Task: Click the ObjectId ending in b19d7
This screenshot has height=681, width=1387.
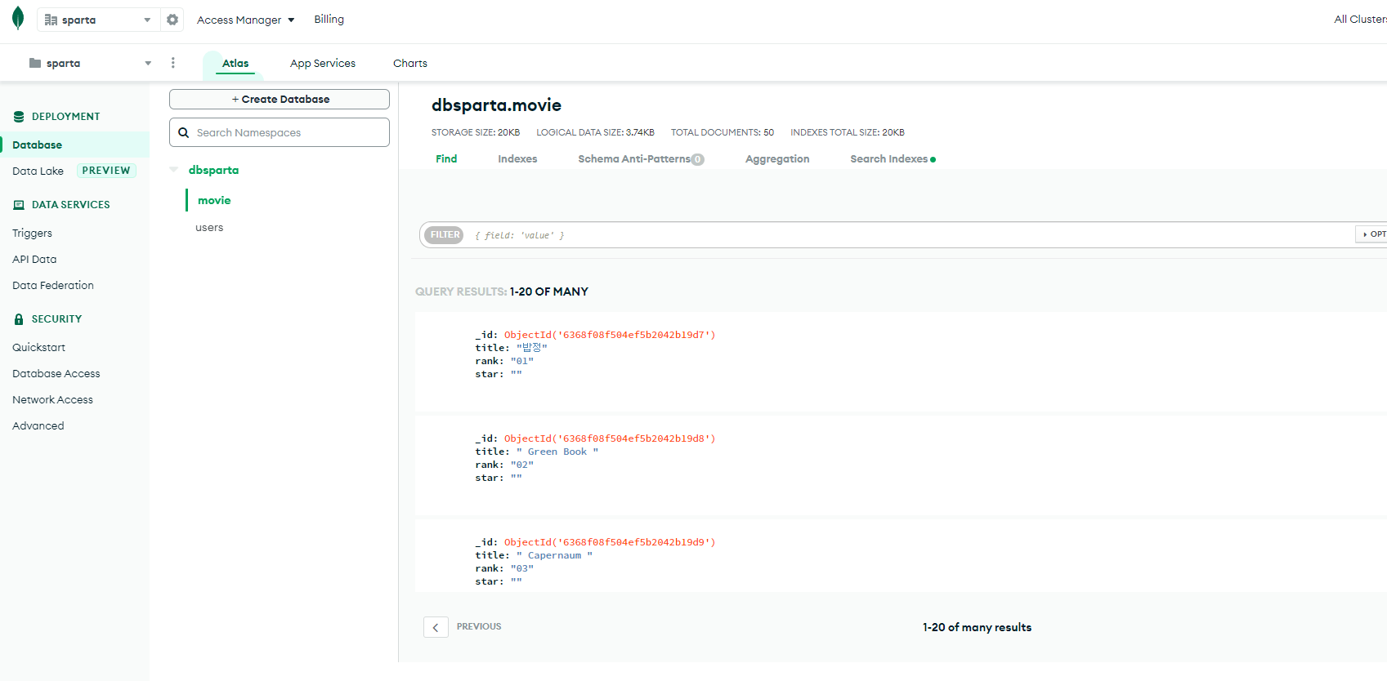Action: coord(610,335)
